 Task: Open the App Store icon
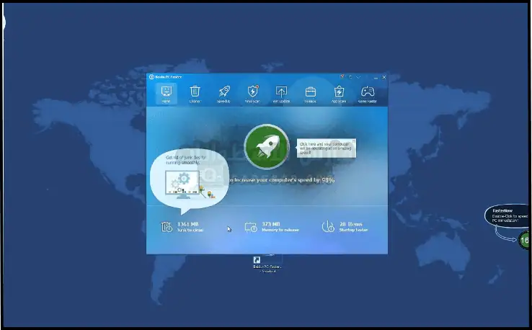point(339,94)
